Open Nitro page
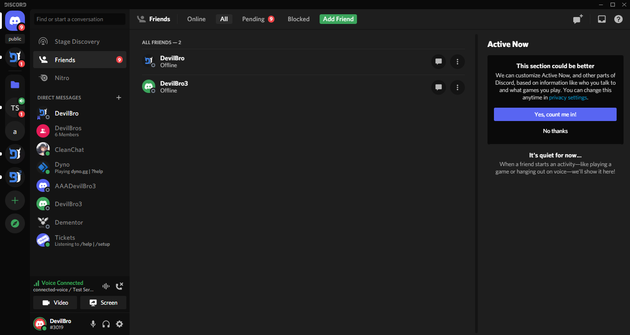The image size is (630, 335). [x=80, y=78]
